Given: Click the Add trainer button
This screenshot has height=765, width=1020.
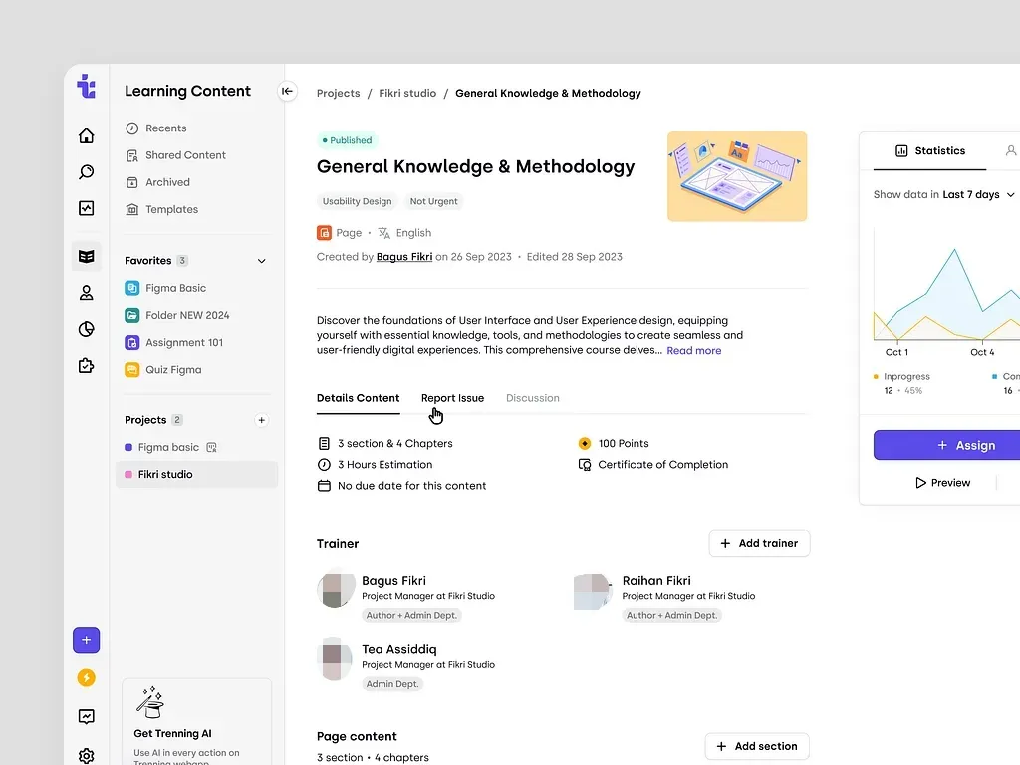Looking at the screenshot, I should (759, 543).
